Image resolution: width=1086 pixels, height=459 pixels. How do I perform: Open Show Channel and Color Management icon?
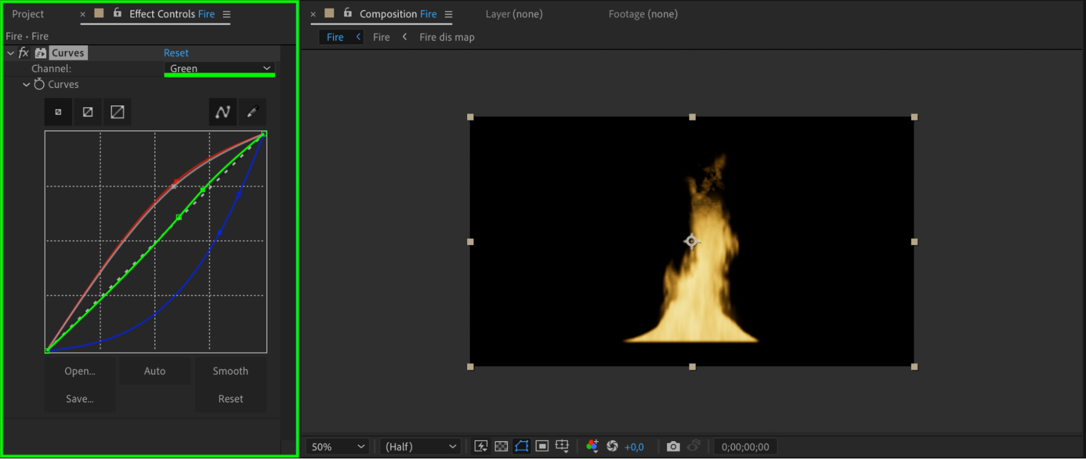(x=592, y=447)
